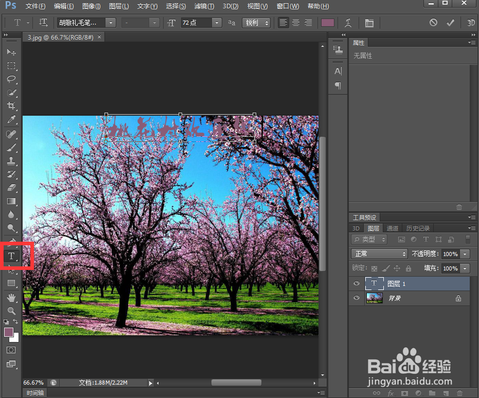This screenshot has width=479, height=398.
Task: Open the layer filter 类型 dropdown
Action: click(x=369, y=239)
